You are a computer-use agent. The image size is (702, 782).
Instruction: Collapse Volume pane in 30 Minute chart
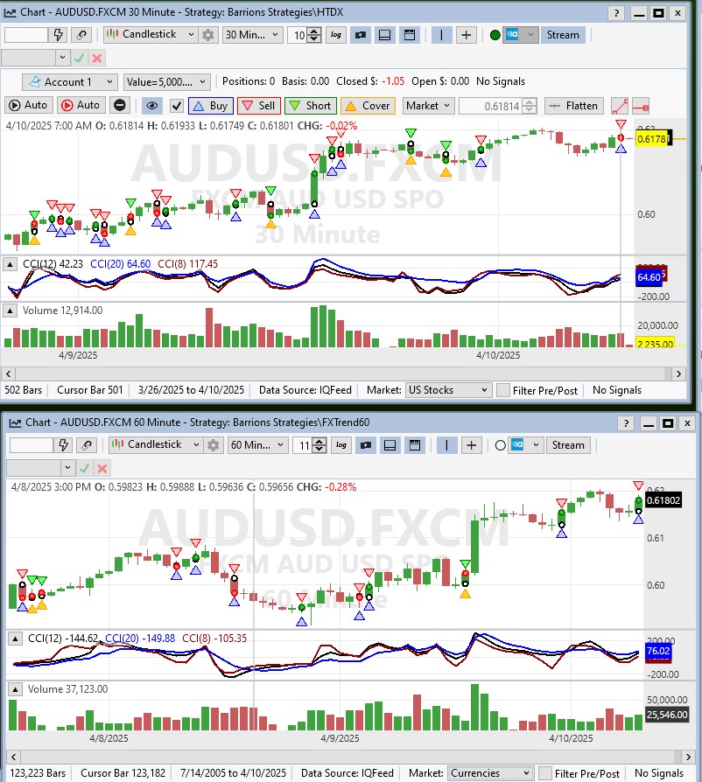tap(10, 311)
